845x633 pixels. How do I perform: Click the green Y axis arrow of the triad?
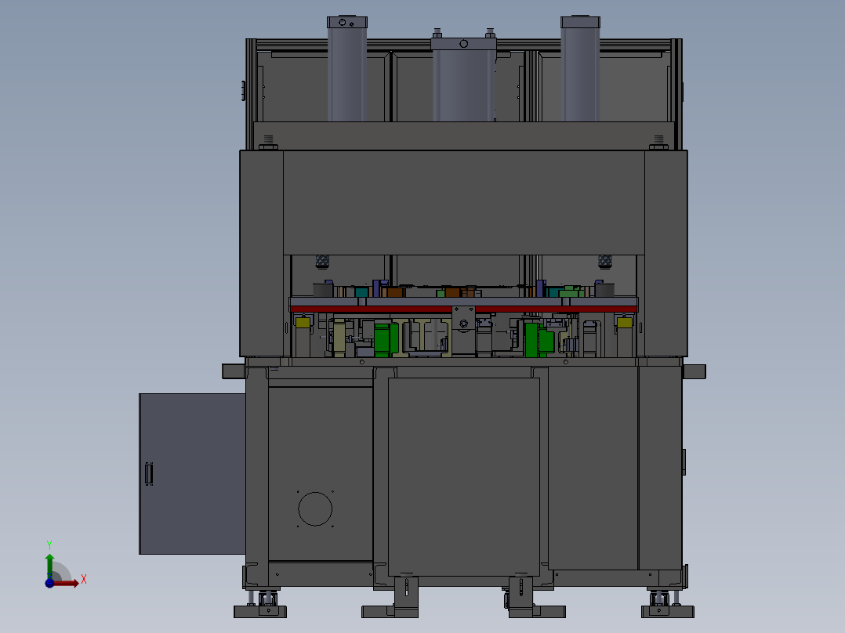coord(49,566)
